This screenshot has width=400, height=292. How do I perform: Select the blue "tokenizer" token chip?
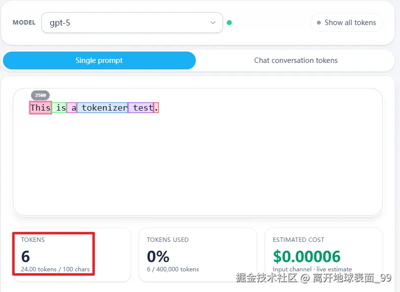pos(103,108)
